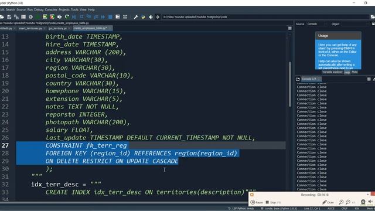Click the recorder zoom in magnifier

coord(341,202)
